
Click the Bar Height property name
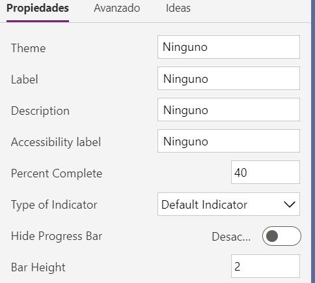point(38,267)
